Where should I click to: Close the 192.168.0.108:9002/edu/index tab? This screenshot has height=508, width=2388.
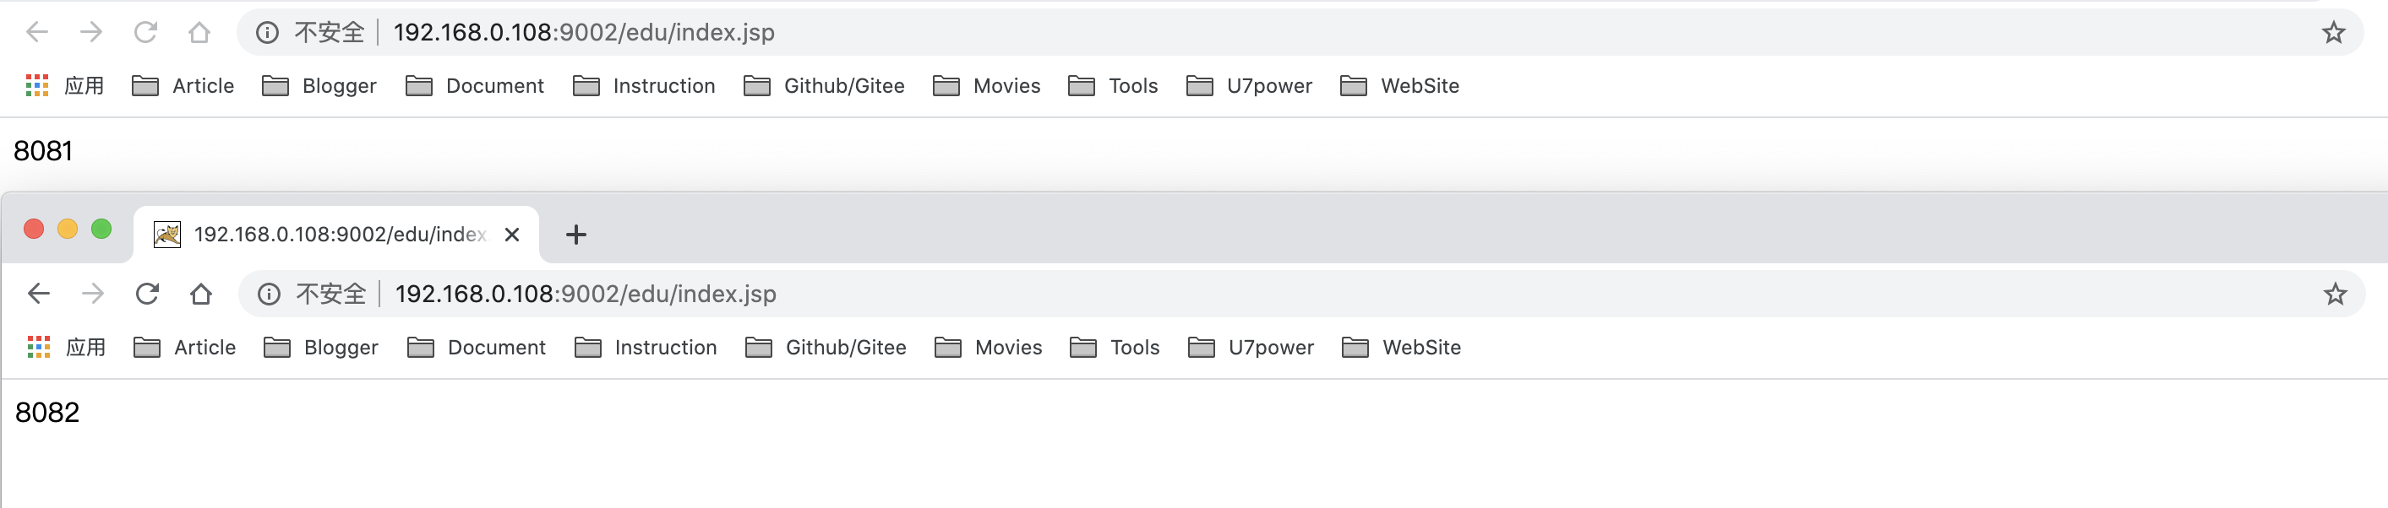[x=512, y=235]
